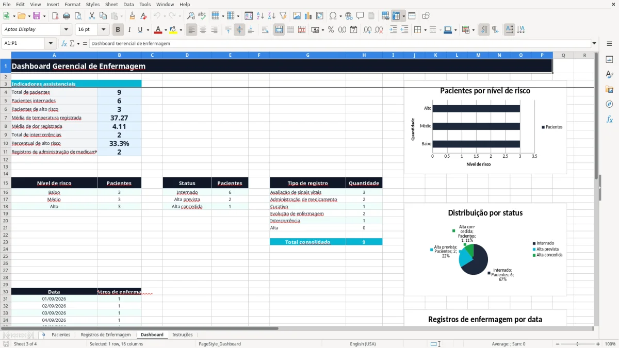Open Font Color dropdown arrow

click(x=166, y=30)
